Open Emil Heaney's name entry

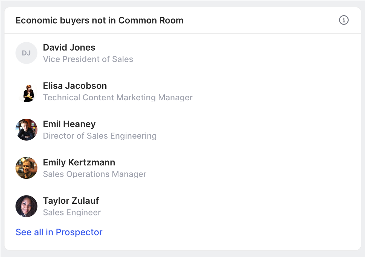(x=69, y=124)
